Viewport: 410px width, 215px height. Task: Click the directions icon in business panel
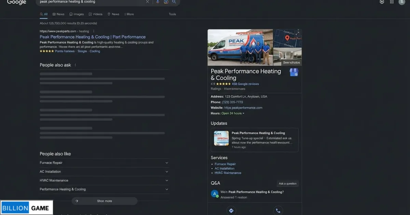click(x=231, y=211)
